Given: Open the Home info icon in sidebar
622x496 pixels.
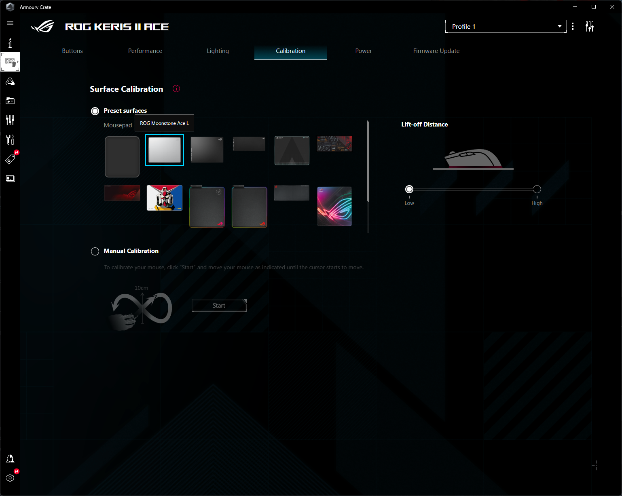Looking at the screenshot, I should pos(10,43).
